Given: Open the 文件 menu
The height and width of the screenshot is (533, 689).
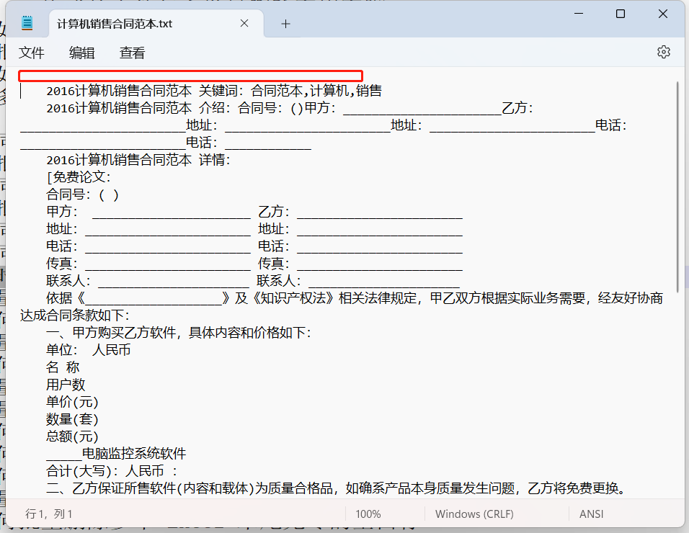Looking at the screenshot, I should 32,53.
